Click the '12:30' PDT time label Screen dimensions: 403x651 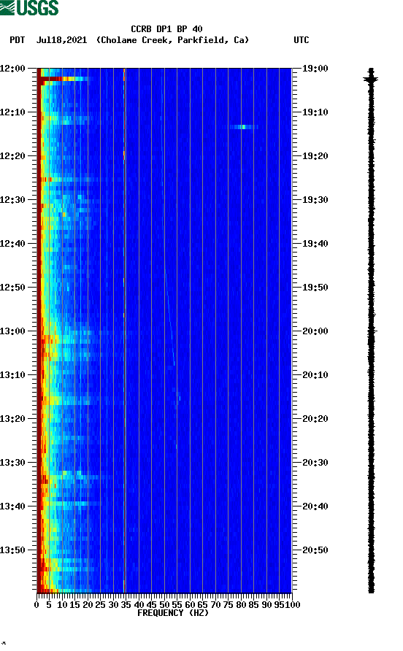pos(12,200)
